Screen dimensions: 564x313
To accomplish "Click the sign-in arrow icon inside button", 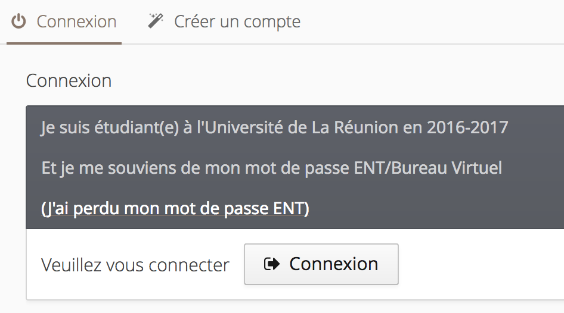I will point(272,264).
